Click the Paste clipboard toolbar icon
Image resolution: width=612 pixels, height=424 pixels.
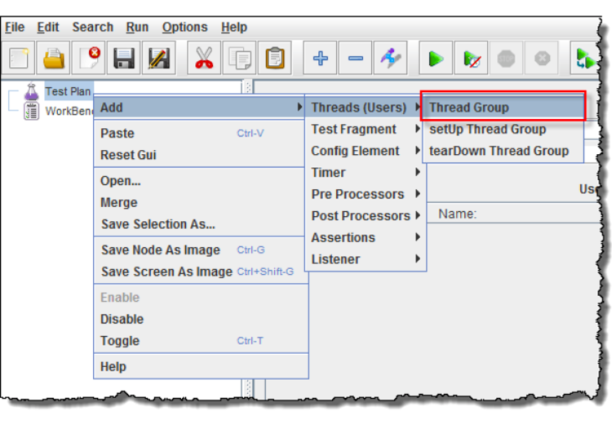(x=276, y=59)
